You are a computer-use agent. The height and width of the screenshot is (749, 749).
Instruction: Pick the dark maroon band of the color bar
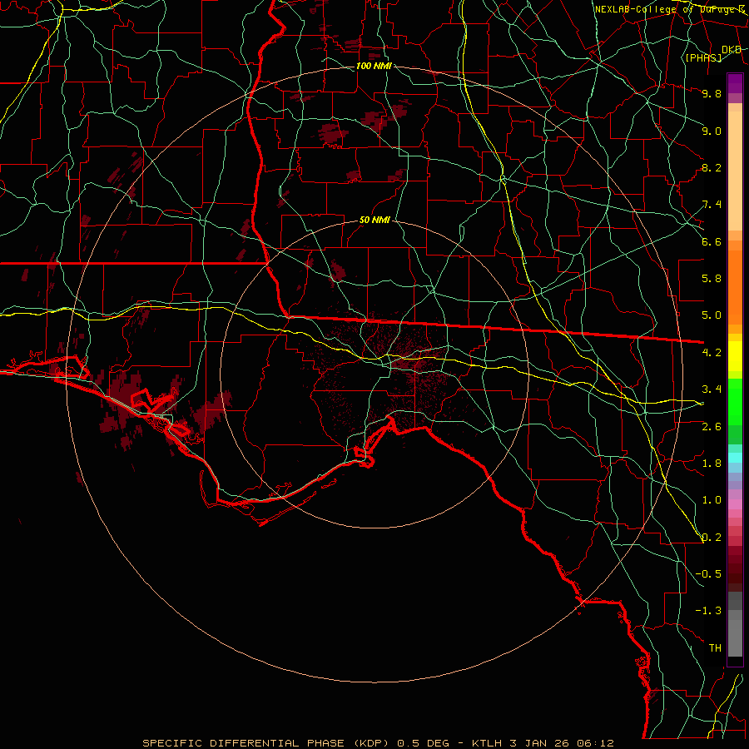[x=735, y=568]
